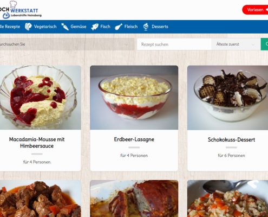Click the fish icon beside Fisch
Image resolution: width=268 pixels, height=217 pixels.
(x=95, y=27)
